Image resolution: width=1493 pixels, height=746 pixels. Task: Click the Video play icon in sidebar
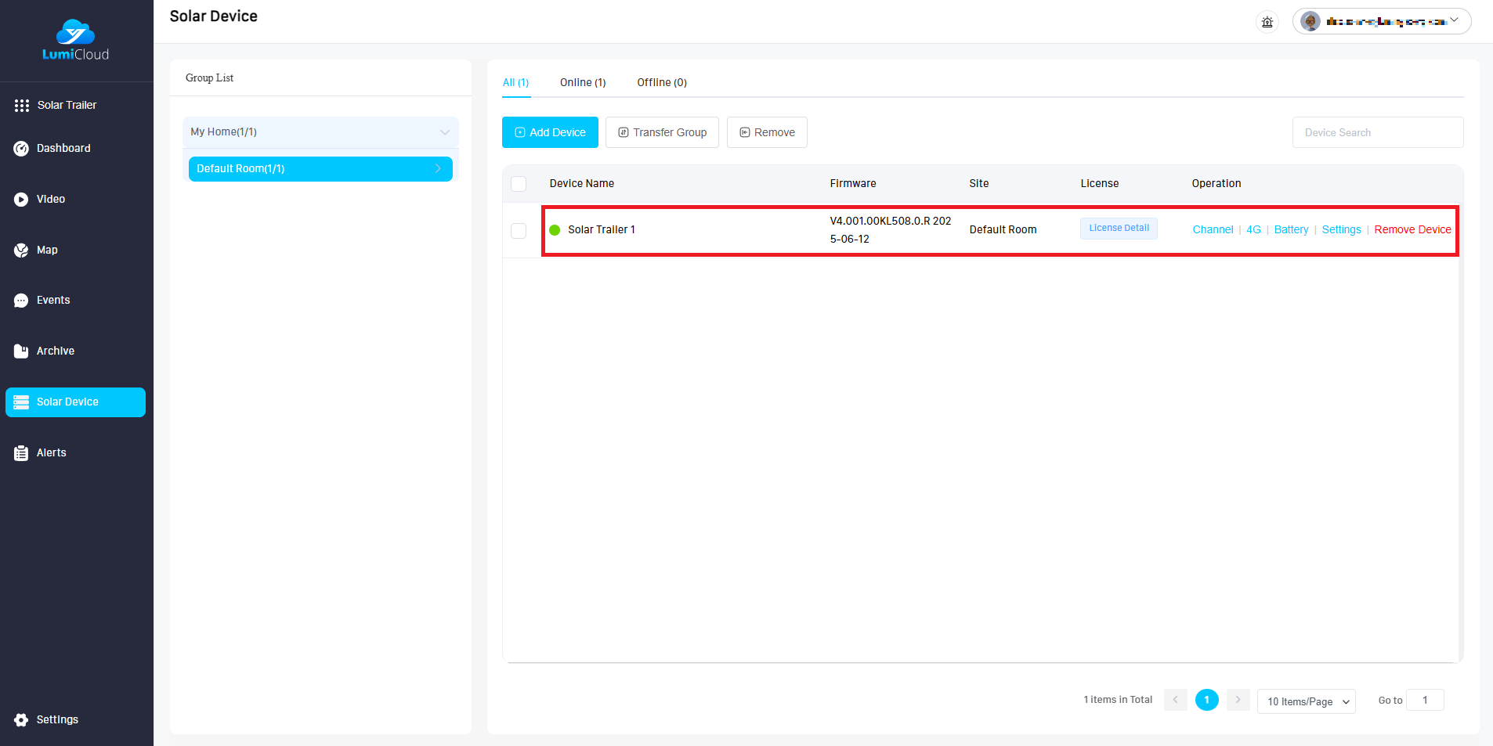pos(21,200)
